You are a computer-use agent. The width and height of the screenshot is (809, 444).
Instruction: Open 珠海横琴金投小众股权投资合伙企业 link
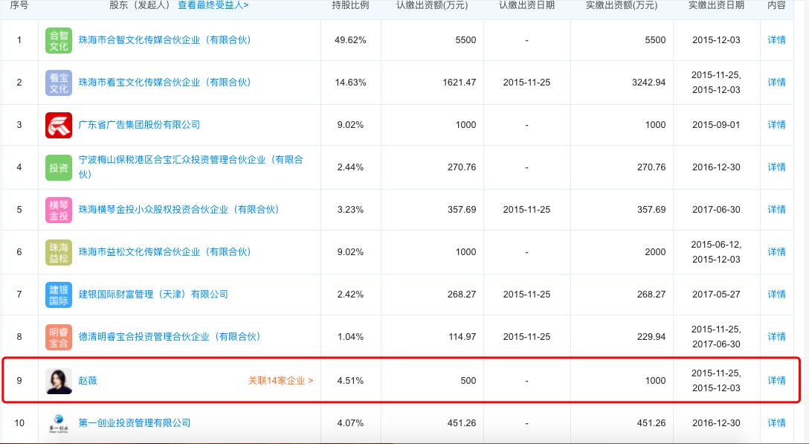tap(179, 210)
